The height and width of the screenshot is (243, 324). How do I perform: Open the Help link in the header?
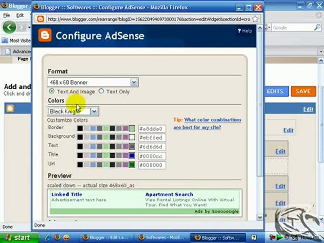[x=245, y=31]
